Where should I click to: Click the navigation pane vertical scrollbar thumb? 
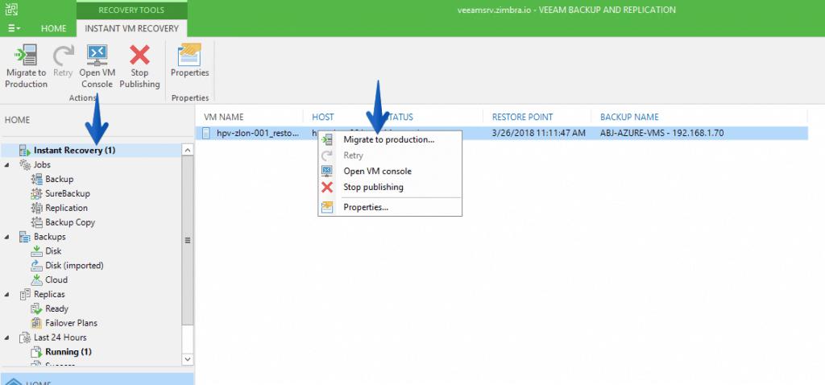(187, 240)
